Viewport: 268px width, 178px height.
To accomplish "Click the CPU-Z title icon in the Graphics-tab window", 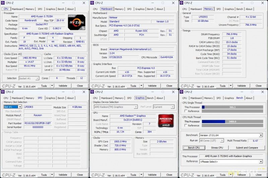I will point(92,92).
